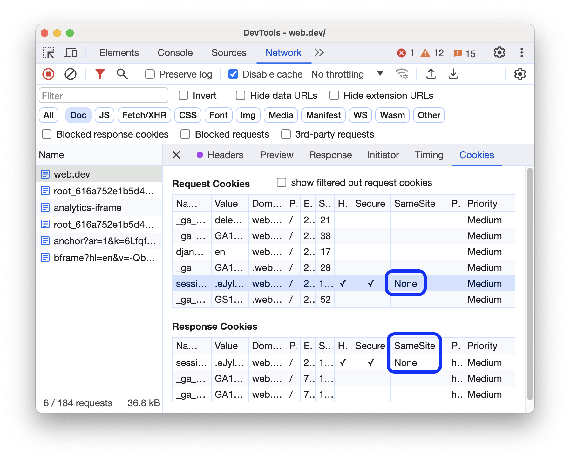Open the network filter funnel icon
Viewport: 570px width, 460px height.
pos(100,74)
